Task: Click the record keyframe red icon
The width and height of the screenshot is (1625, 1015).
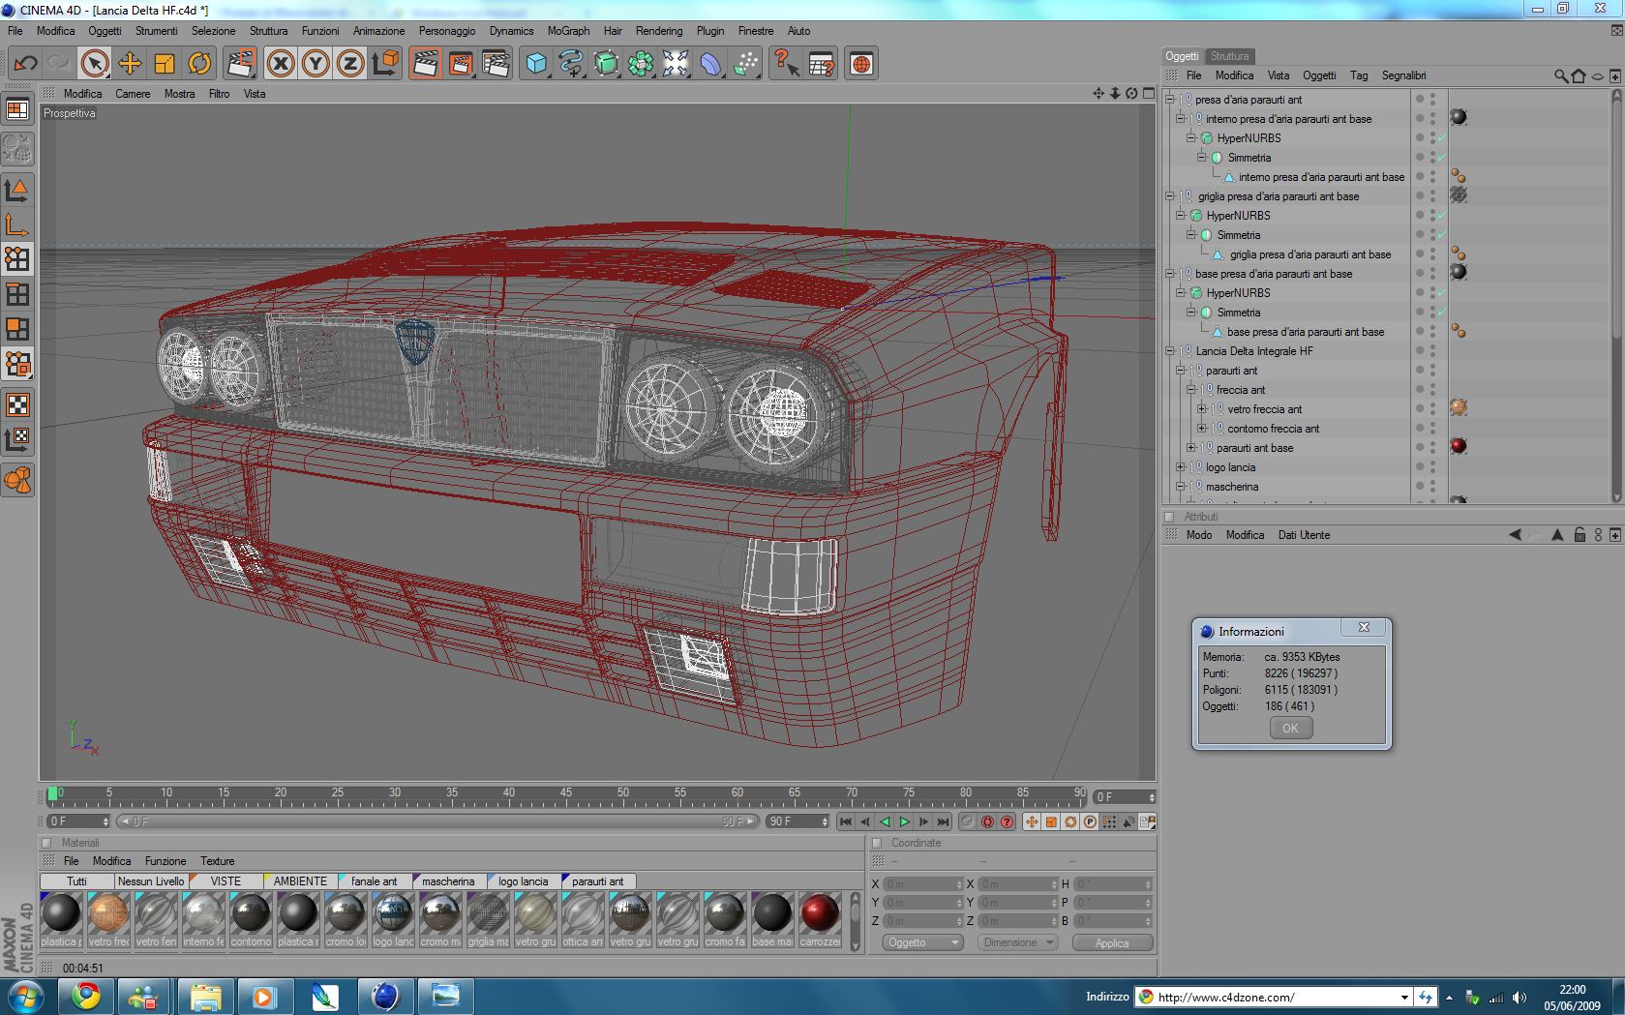Action: (x=987, y=821)
